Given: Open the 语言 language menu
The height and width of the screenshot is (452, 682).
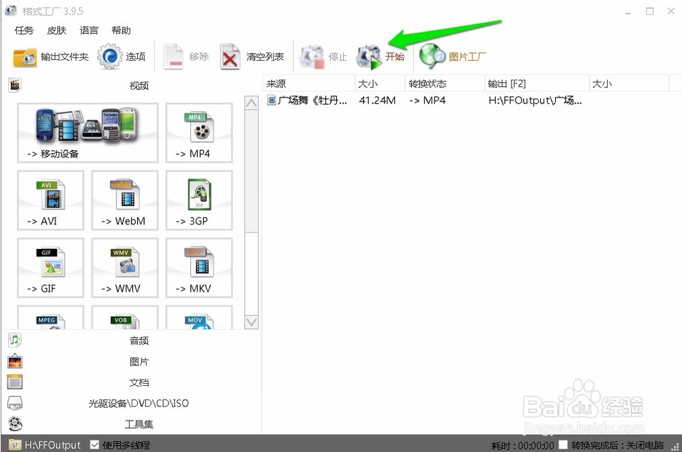Looking at the screenshot, I should coord(89,31).
